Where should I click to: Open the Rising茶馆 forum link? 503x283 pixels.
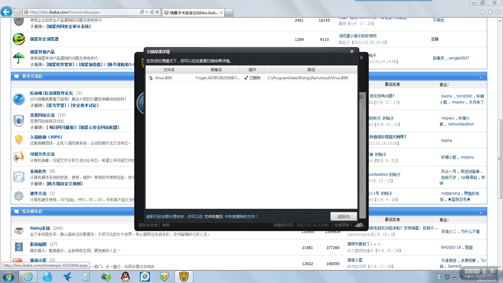click(40, 228)
